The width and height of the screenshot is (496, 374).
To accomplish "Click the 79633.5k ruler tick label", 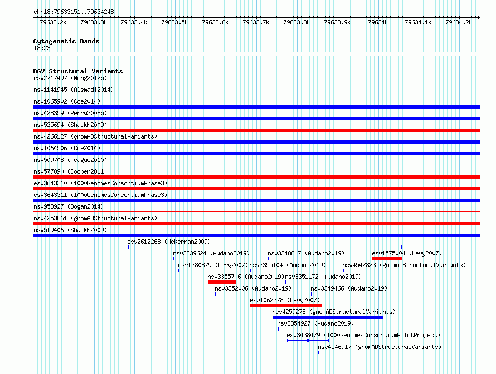I will [x=174, y=22].
